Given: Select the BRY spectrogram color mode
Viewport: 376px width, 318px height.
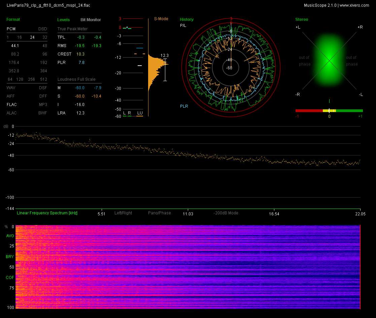Looking at the screenshot, I should coord(10,257).
